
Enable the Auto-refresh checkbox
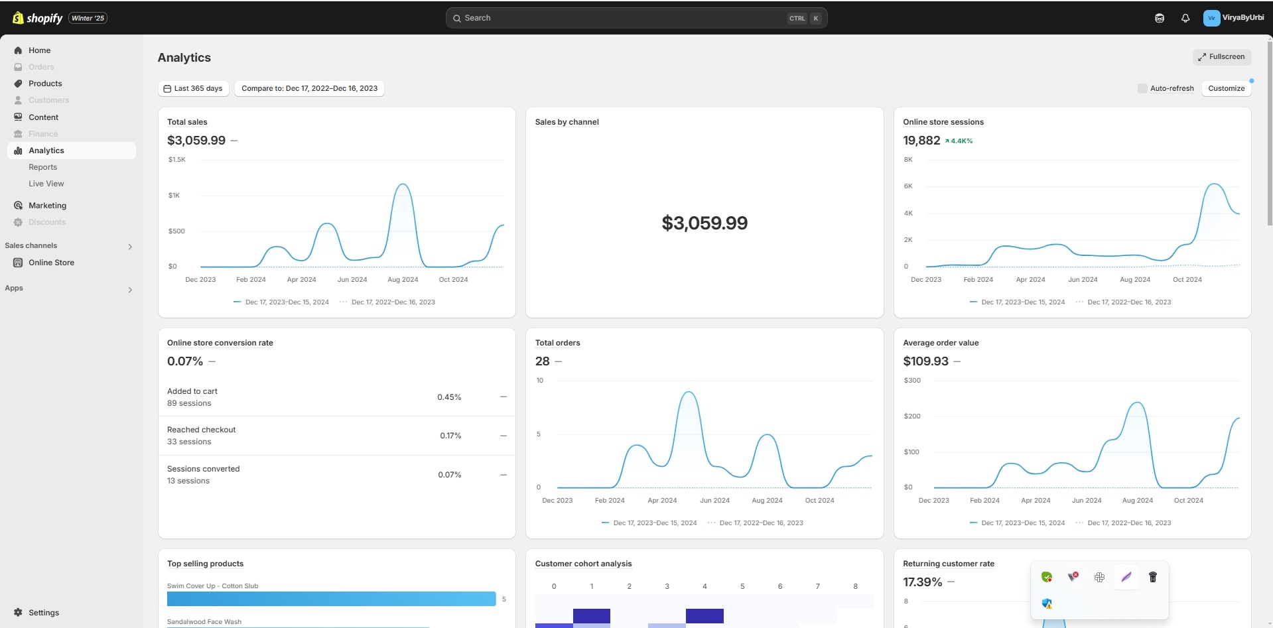point(1142,88)
